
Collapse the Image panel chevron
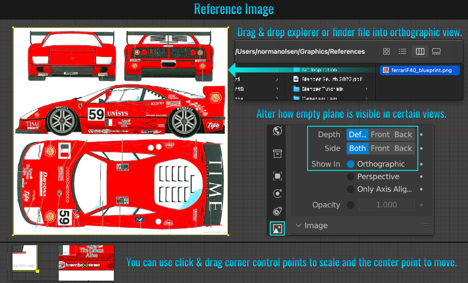tap(298, 226)
